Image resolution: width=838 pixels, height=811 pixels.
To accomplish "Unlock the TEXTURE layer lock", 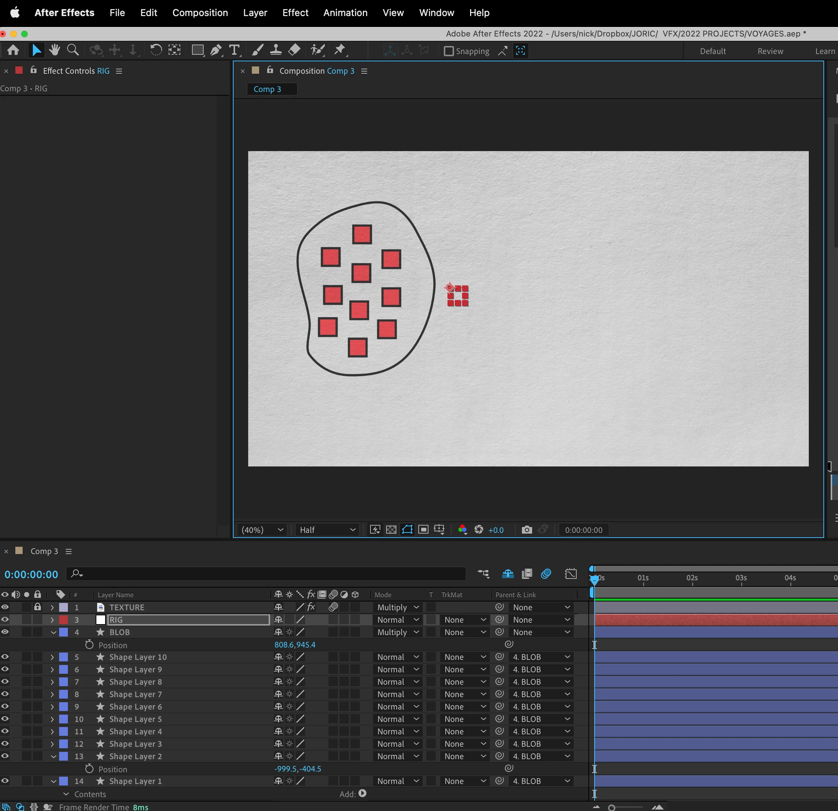I will point(38,607).
